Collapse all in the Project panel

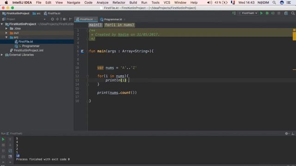57,19
